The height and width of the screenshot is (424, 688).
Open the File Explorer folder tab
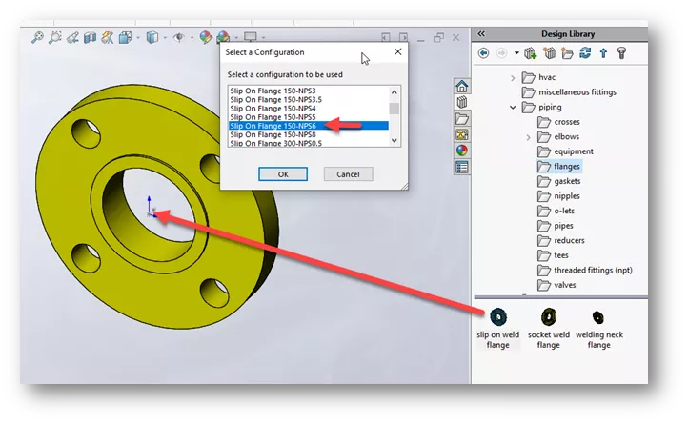tap(461, 118)
